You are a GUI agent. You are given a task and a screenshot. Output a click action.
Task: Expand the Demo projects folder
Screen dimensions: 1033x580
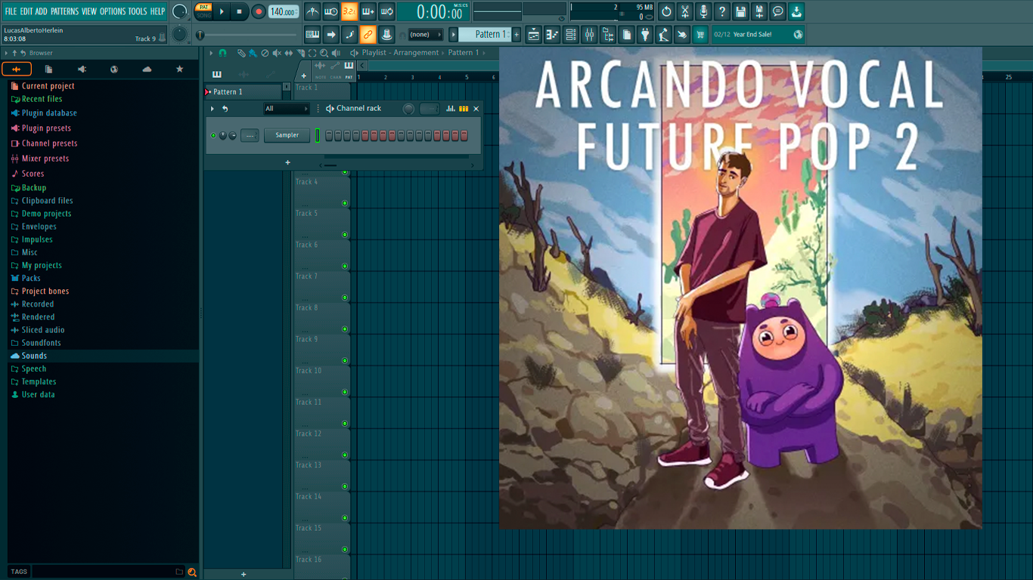pyautogui.click(x=46, y=214)
